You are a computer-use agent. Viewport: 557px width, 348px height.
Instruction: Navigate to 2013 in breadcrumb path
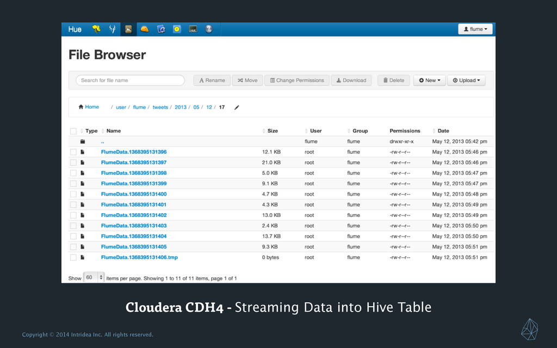[181, 107]
